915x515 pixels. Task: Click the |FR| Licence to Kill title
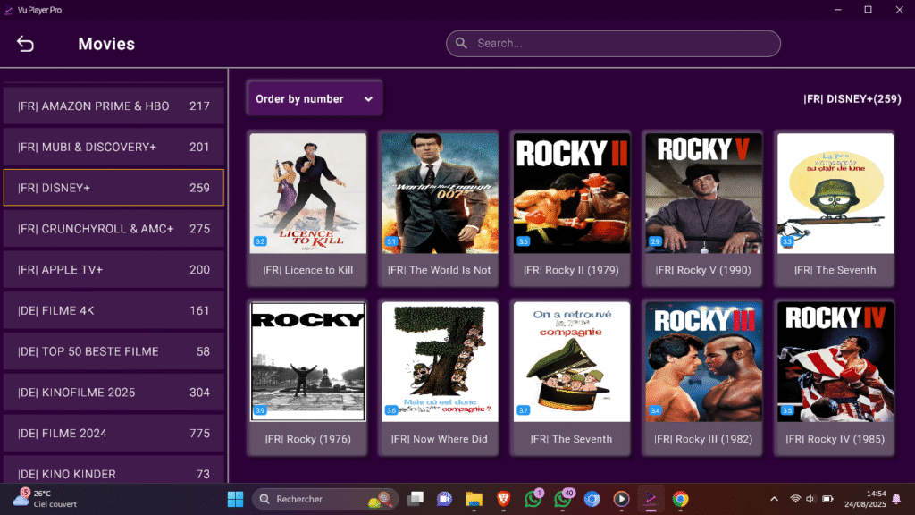(x=308, y=270)
